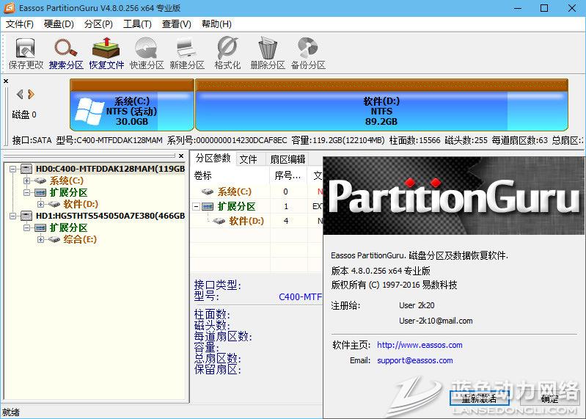Click the 快速分区 (Quick Partition) icon
586x419 pixels.
click(x=147, y=54)
